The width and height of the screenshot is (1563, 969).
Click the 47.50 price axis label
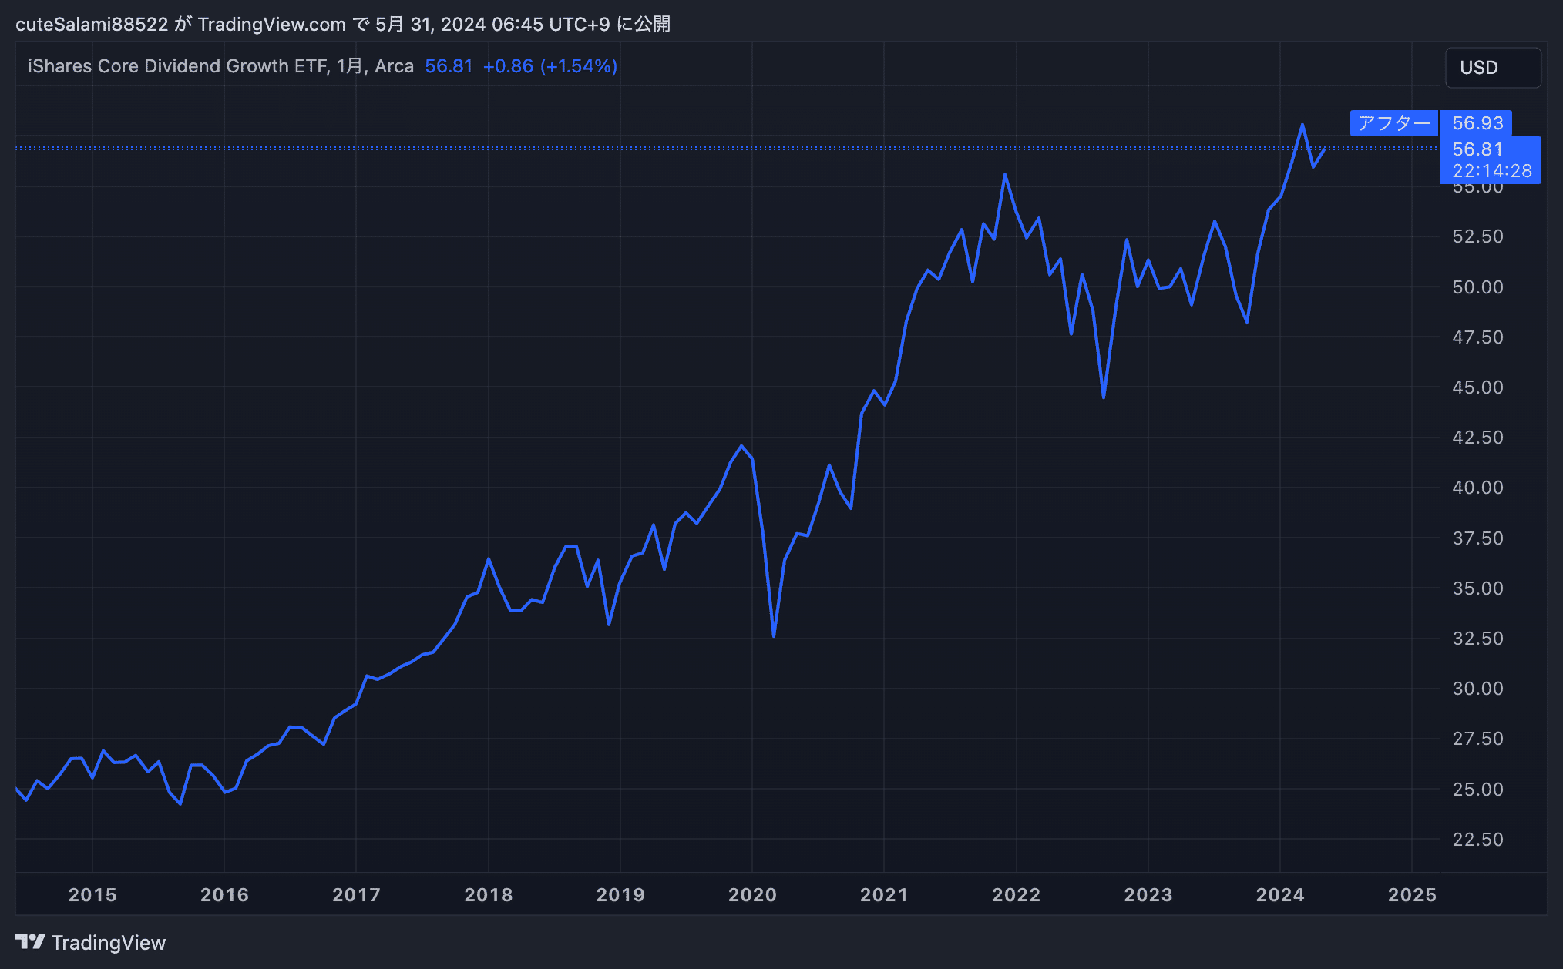click(1477, 337)
